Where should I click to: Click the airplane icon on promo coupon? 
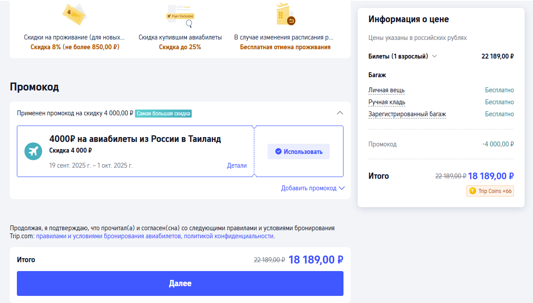[x=33, y=152]
